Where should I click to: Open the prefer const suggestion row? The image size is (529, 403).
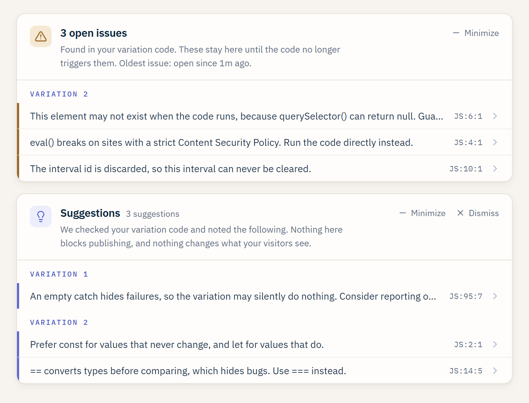[x=264, y=344]
